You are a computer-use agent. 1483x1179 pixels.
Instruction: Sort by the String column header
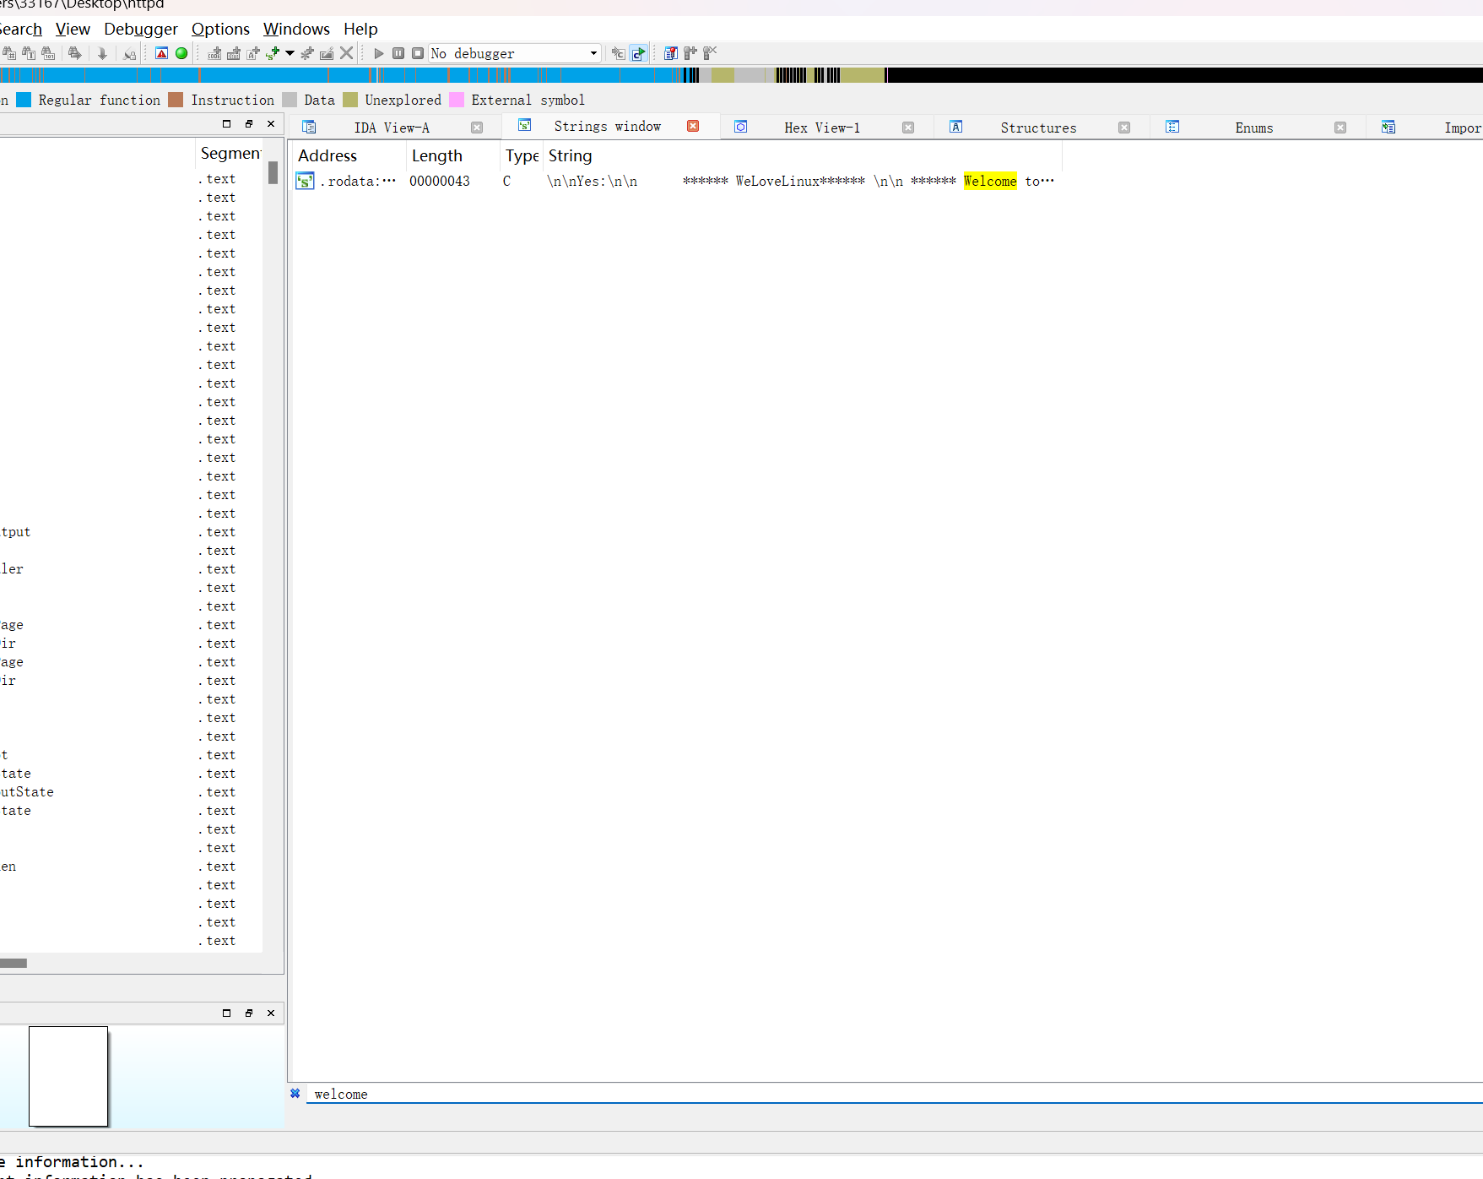click(802, 155)
